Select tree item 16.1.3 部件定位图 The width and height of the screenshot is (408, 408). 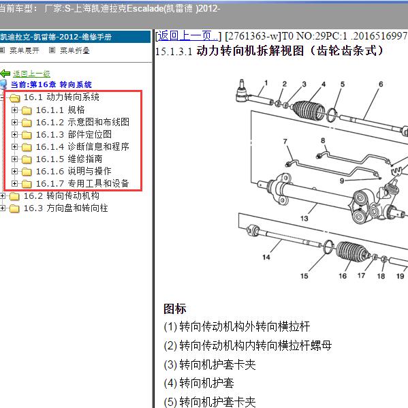74,134
